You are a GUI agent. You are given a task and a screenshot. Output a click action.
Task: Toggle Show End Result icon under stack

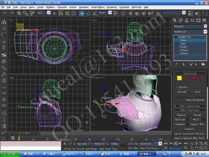click(184, 64)
